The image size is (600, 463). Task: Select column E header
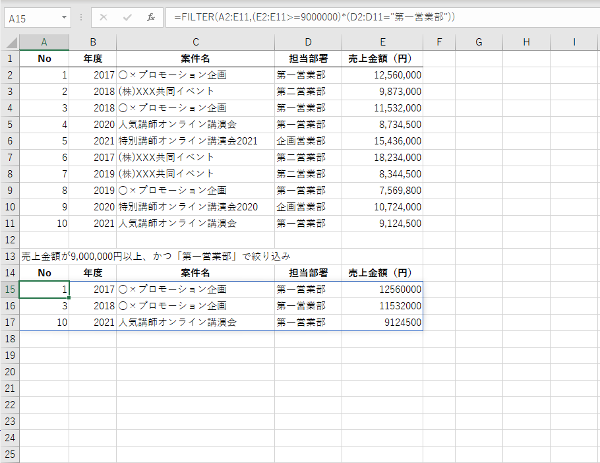(382, 42)
